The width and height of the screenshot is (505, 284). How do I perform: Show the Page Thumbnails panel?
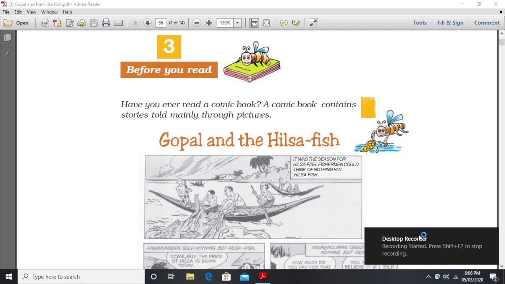[x=7, y=37]
